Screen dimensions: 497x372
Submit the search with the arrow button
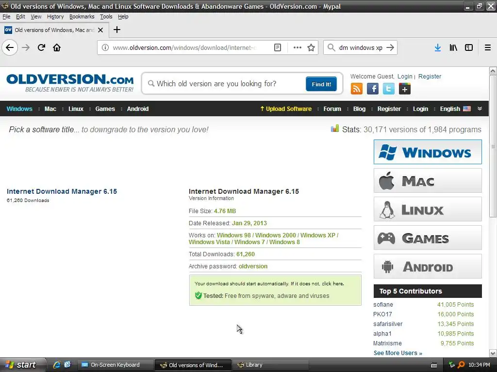(390, 48)
